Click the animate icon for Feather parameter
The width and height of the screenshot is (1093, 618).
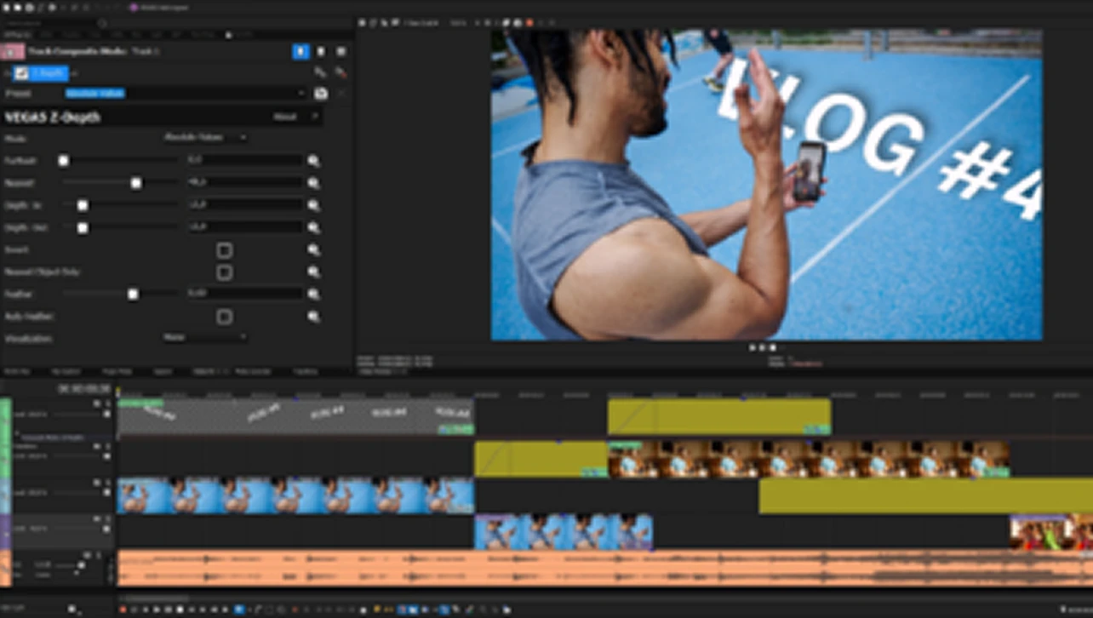tap(313, 294)
